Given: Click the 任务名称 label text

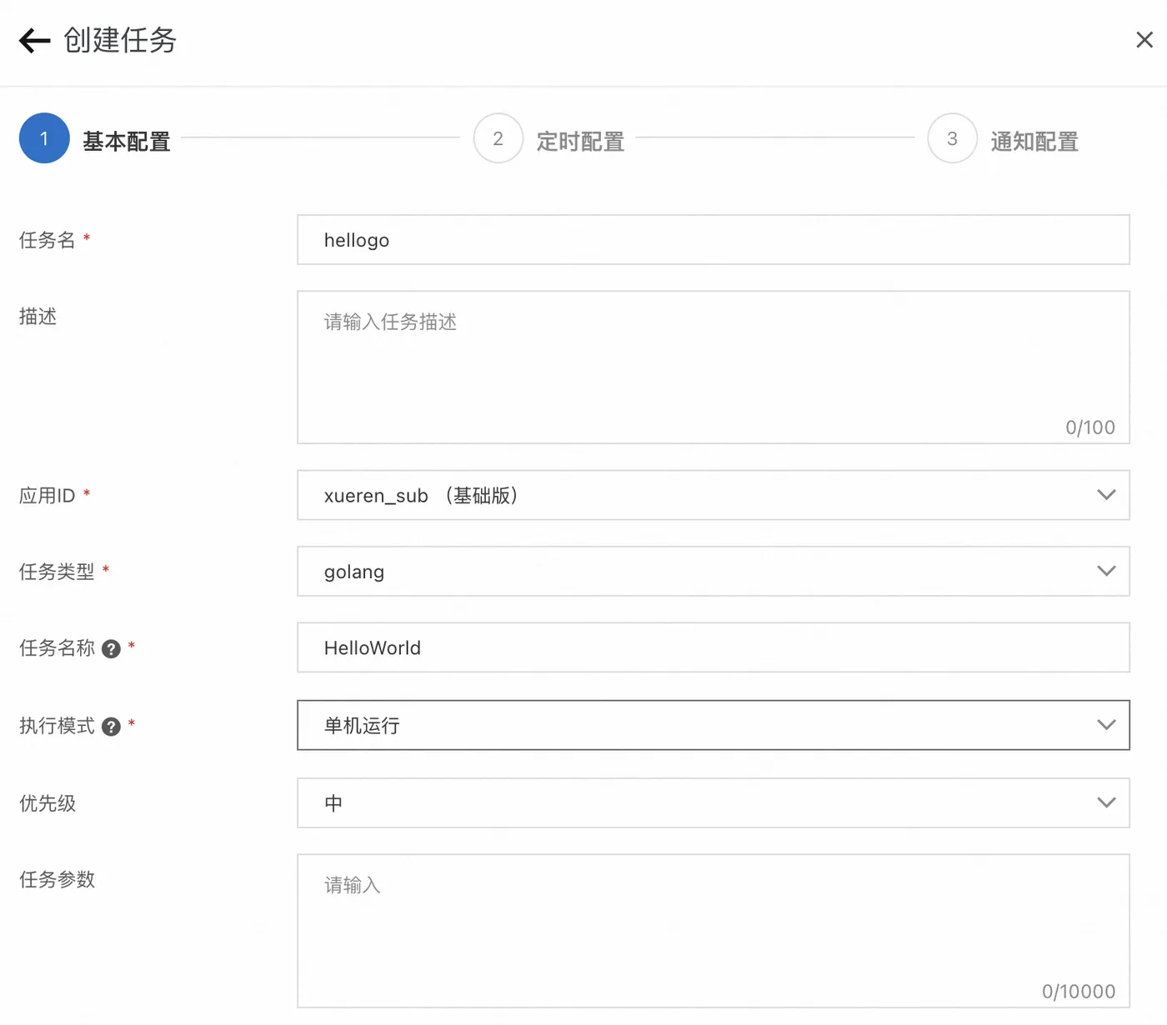Looking at the screenshot, I should click(57, 648).
